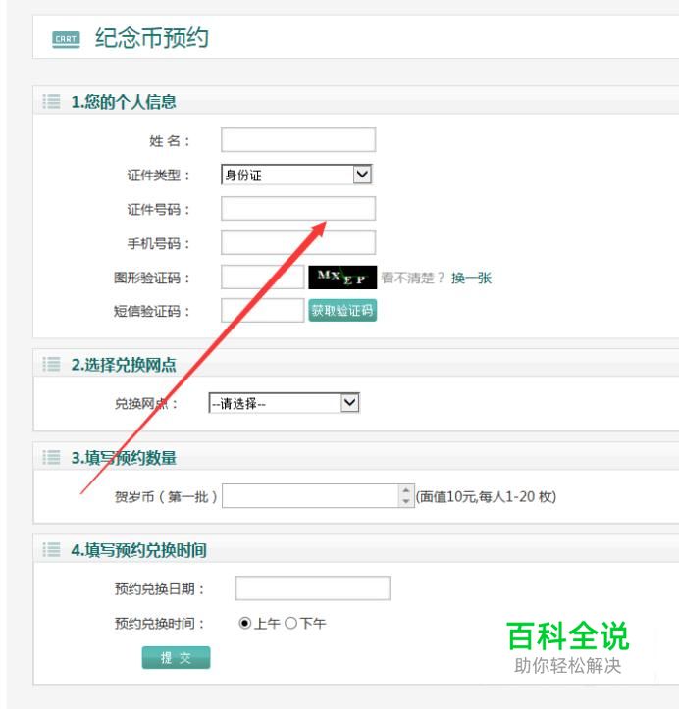The image size is (679, 709).
Task: Increase 贺岁币 quantity with up stepper arrow
Action: point(406,490)
